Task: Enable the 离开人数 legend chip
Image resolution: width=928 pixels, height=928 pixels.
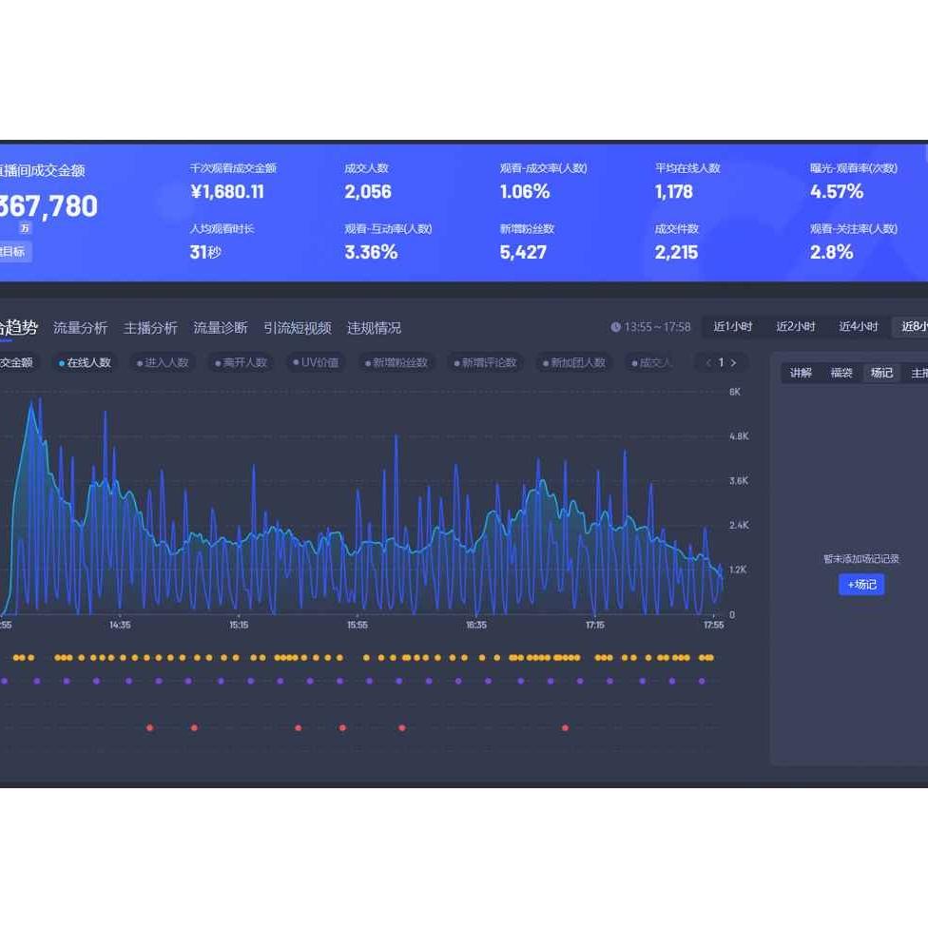Action: [242, 362]
